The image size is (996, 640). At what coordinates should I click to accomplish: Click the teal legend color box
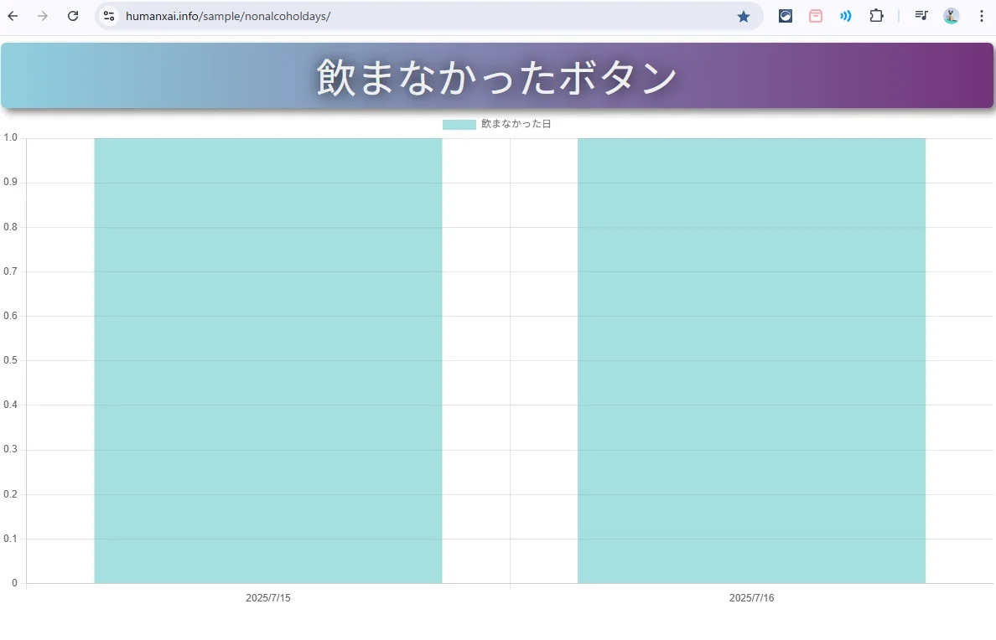point(459,124)
